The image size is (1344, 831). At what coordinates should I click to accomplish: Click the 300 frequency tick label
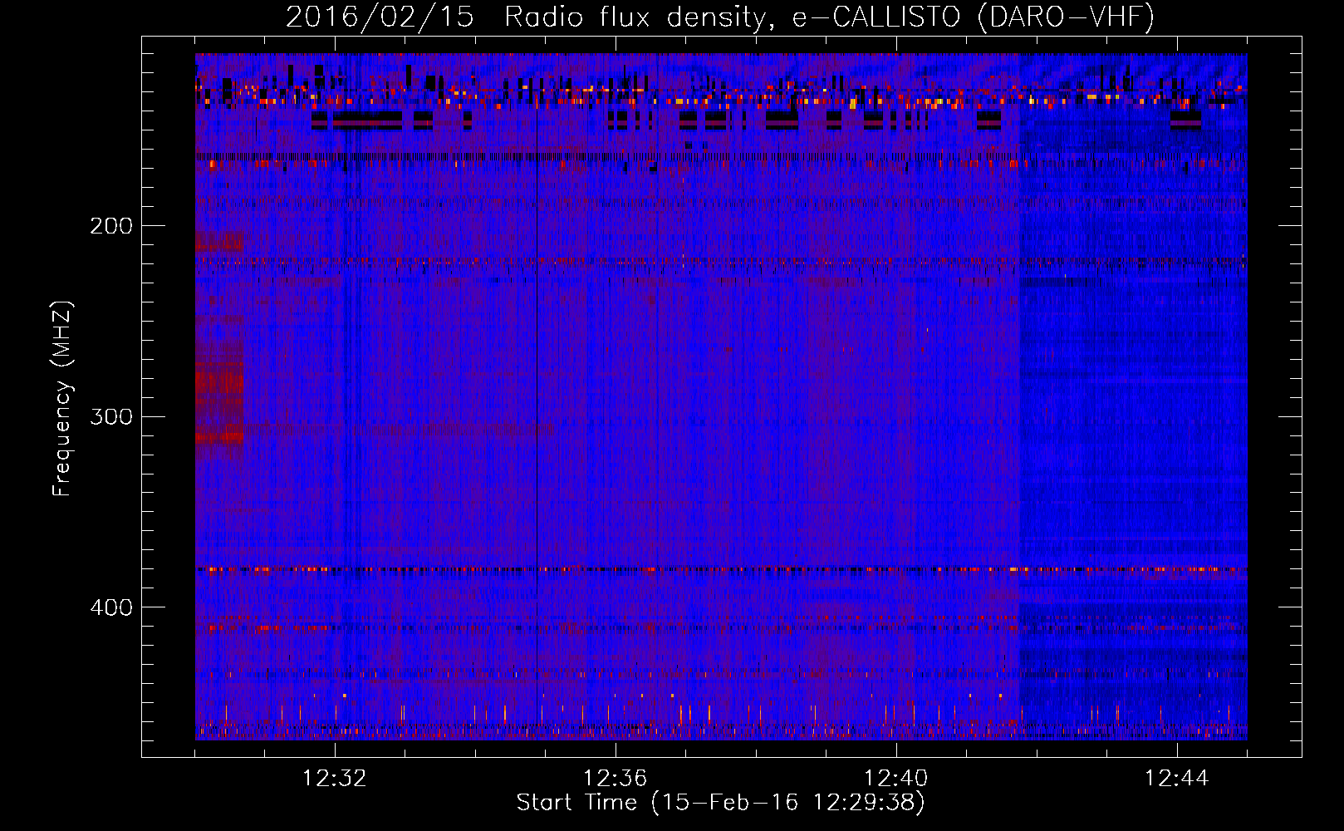point(111,416)
